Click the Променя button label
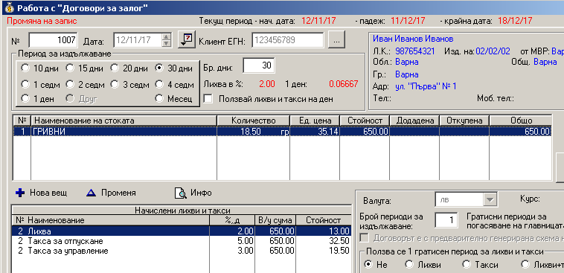The height and width of the screenshot is (273, 564). coord(118,193)
